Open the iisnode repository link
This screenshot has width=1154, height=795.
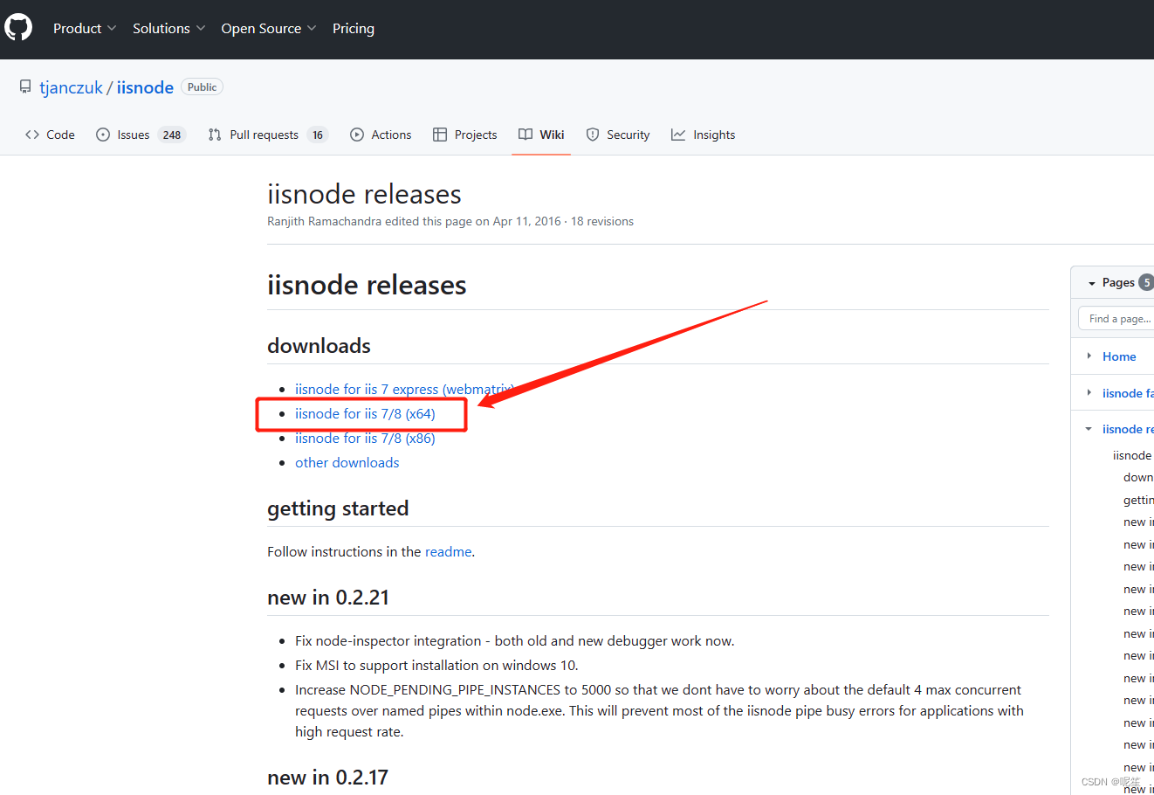coord(145,87)
